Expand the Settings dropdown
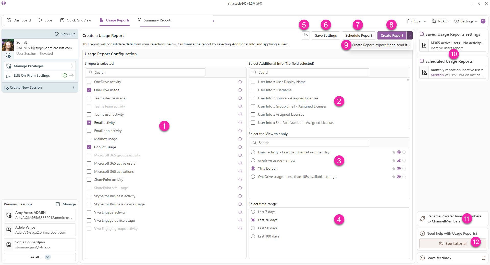The image size is (490, 265). 465,21
